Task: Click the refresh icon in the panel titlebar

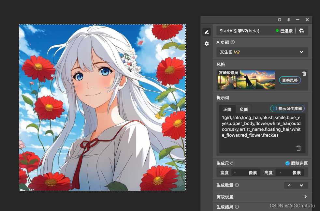Action: [x=280, y=20]
